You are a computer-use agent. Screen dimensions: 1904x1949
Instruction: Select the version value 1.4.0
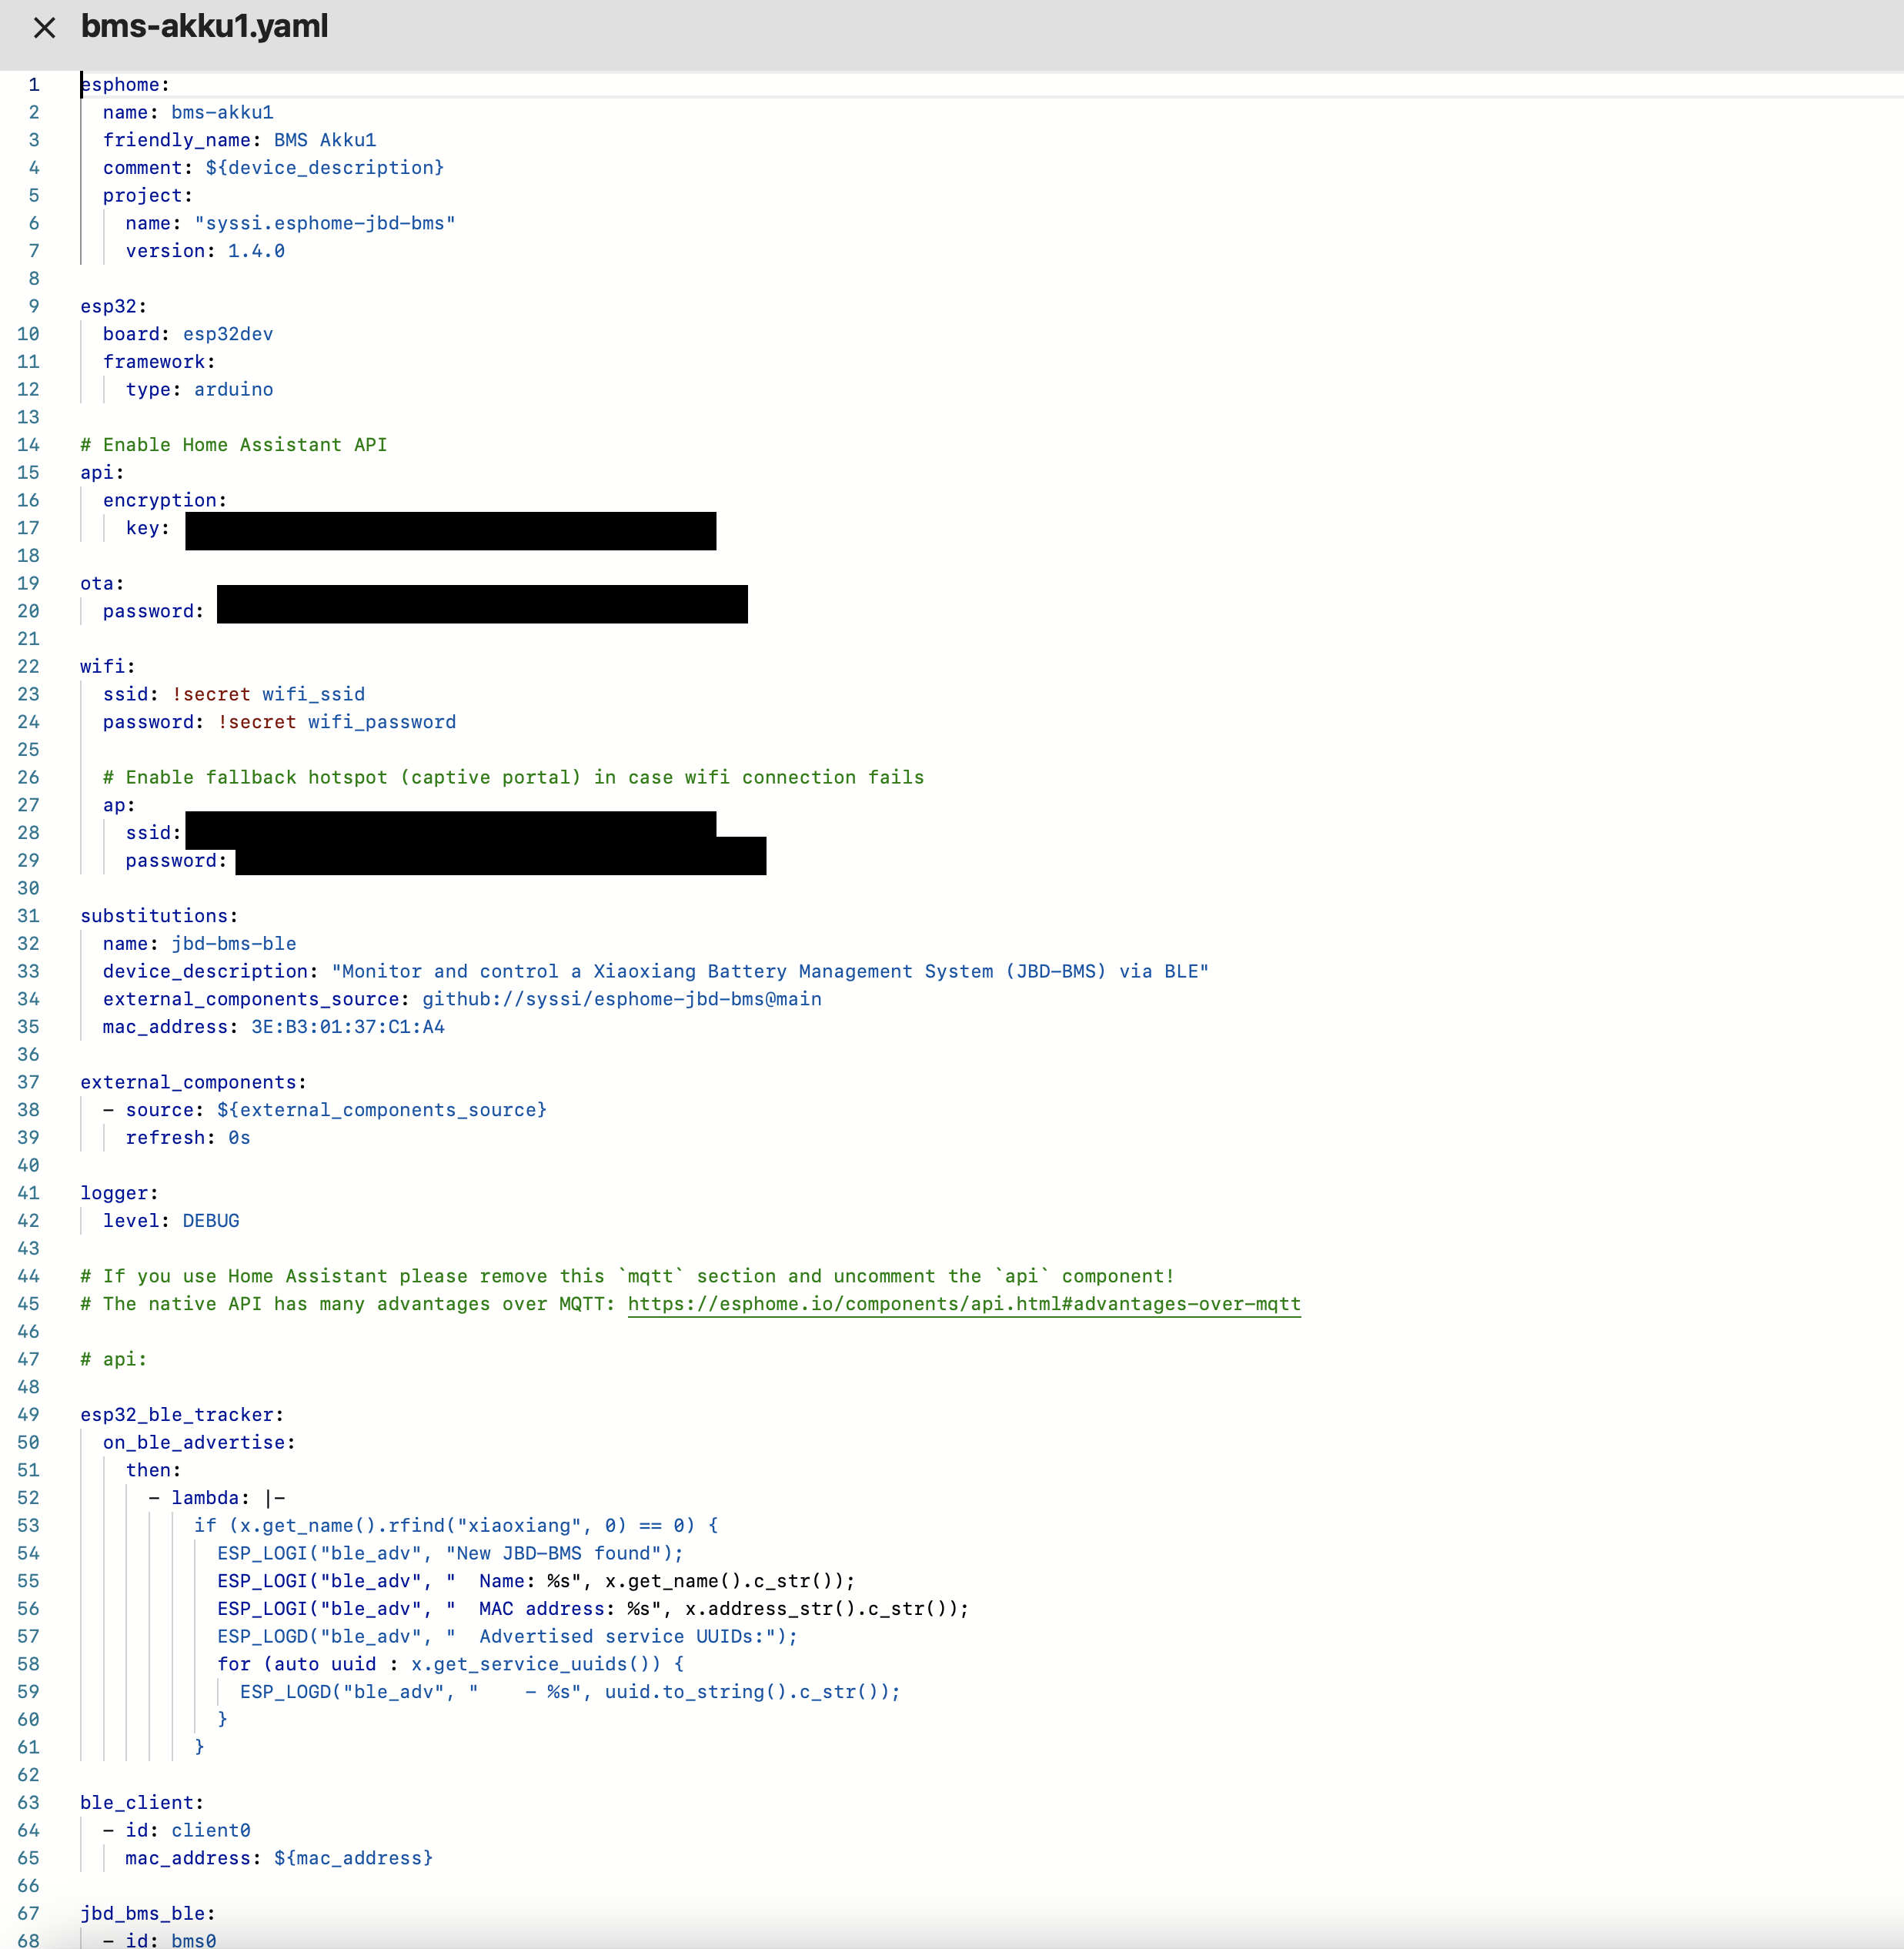256,251
